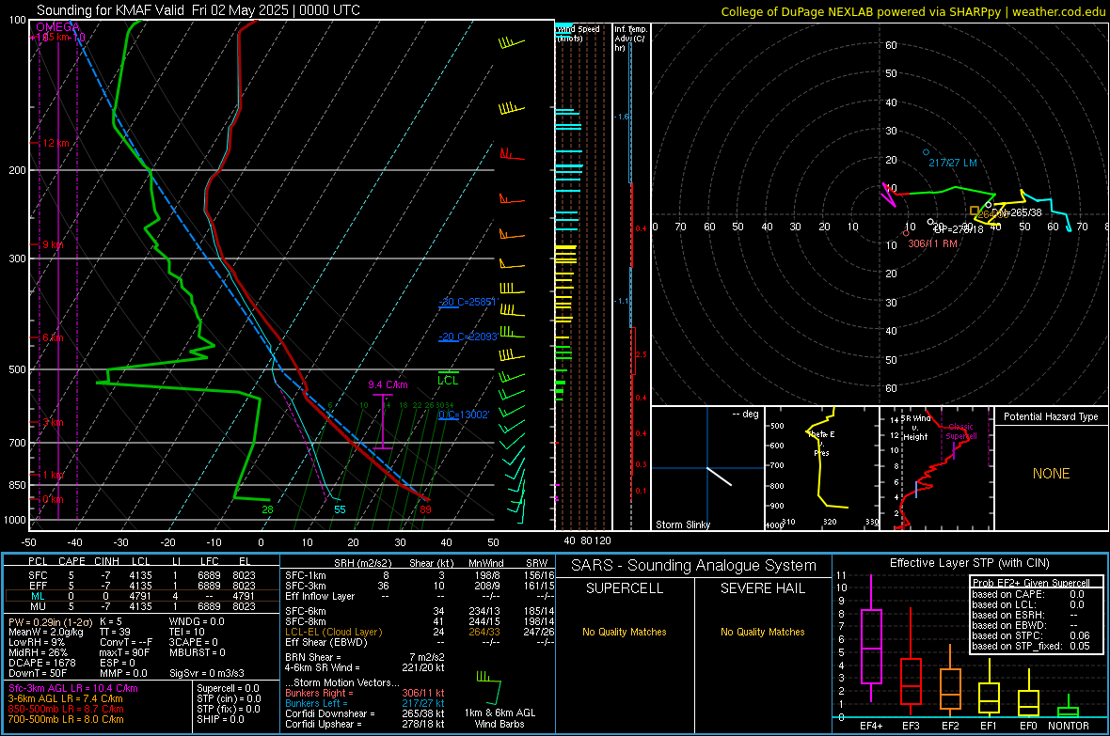
Task: Click the '0 C=13002'' level label
Action: coord(464,415)
